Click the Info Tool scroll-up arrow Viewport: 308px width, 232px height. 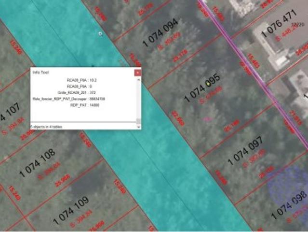(139, 80)
